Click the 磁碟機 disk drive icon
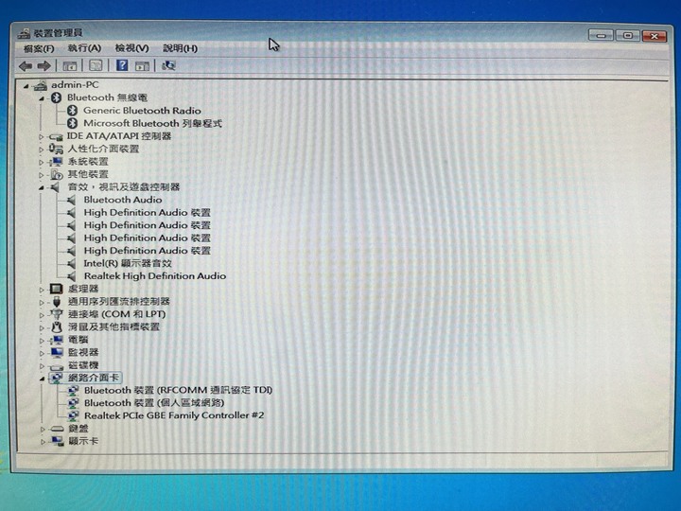Screen dimensions: 681x511 [57, 366]
